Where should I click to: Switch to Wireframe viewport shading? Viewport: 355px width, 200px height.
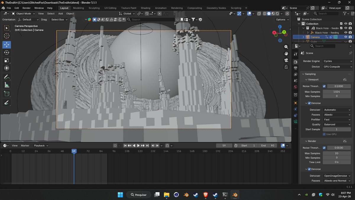coord(264,14)
